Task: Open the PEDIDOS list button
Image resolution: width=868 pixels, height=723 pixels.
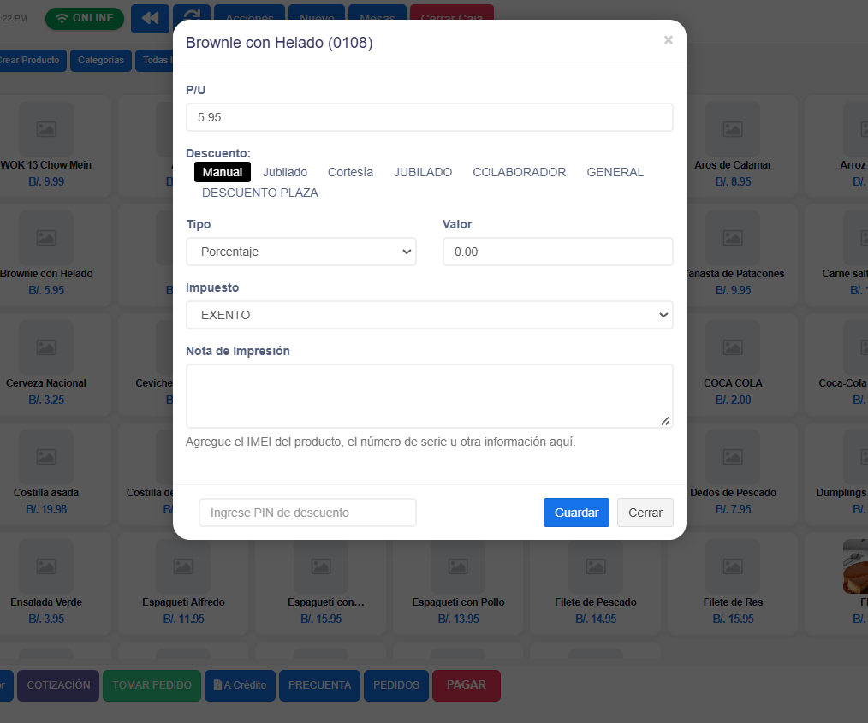Action: click(396, 685)
